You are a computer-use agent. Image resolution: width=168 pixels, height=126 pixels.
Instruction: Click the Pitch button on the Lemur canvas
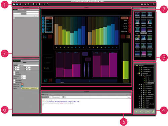tap(58, 81)
